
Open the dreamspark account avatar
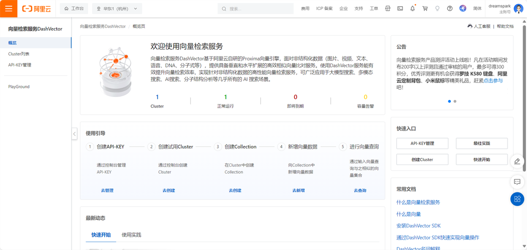518,8
